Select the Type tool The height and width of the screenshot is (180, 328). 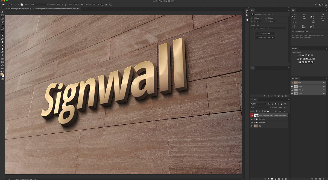tap(2, 55)
